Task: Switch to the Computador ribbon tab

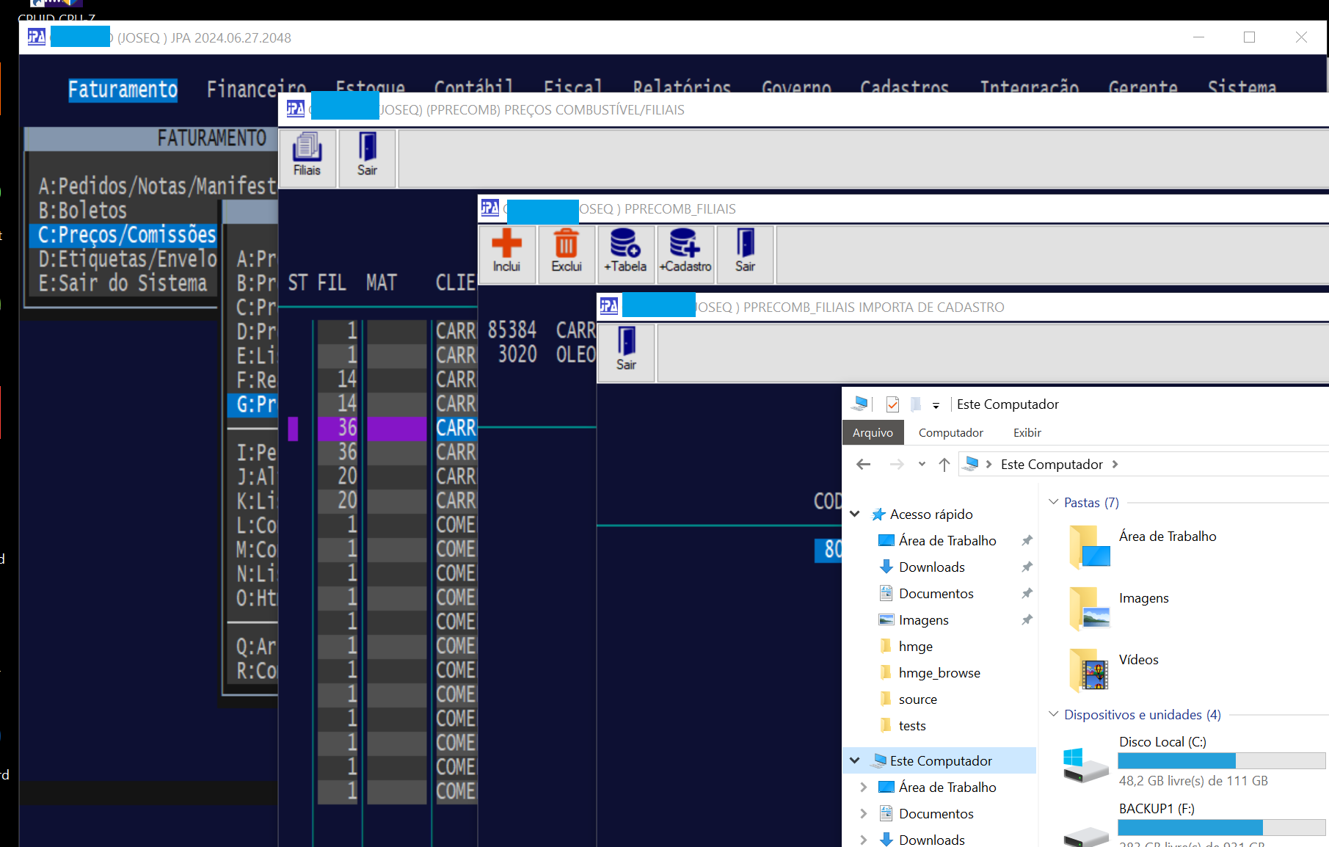Action: (x=950, y=433)
